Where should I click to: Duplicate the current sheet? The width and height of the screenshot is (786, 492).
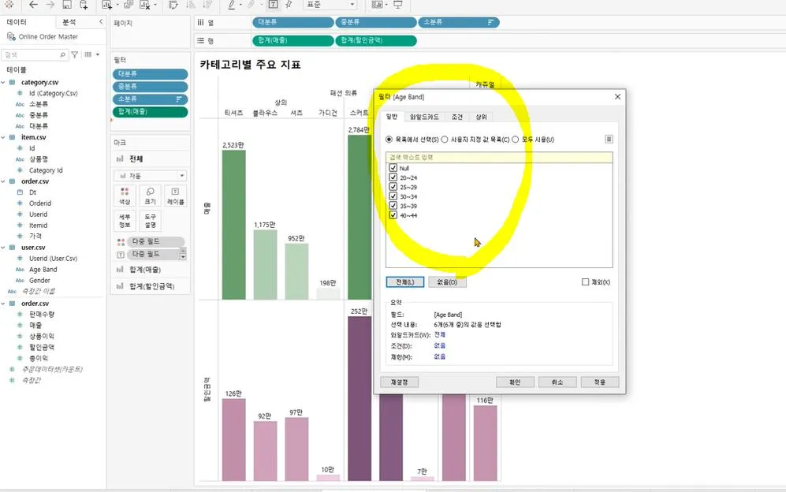(129, 5)
